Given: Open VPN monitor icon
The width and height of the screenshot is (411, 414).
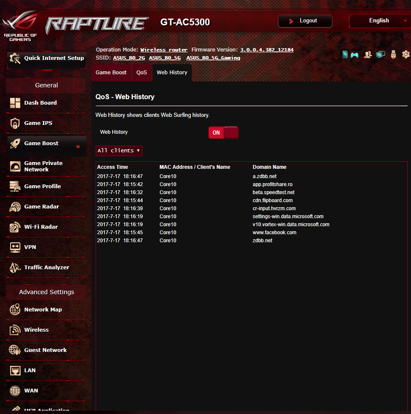Looking at the screenshot, I should (x=15, y=247).
